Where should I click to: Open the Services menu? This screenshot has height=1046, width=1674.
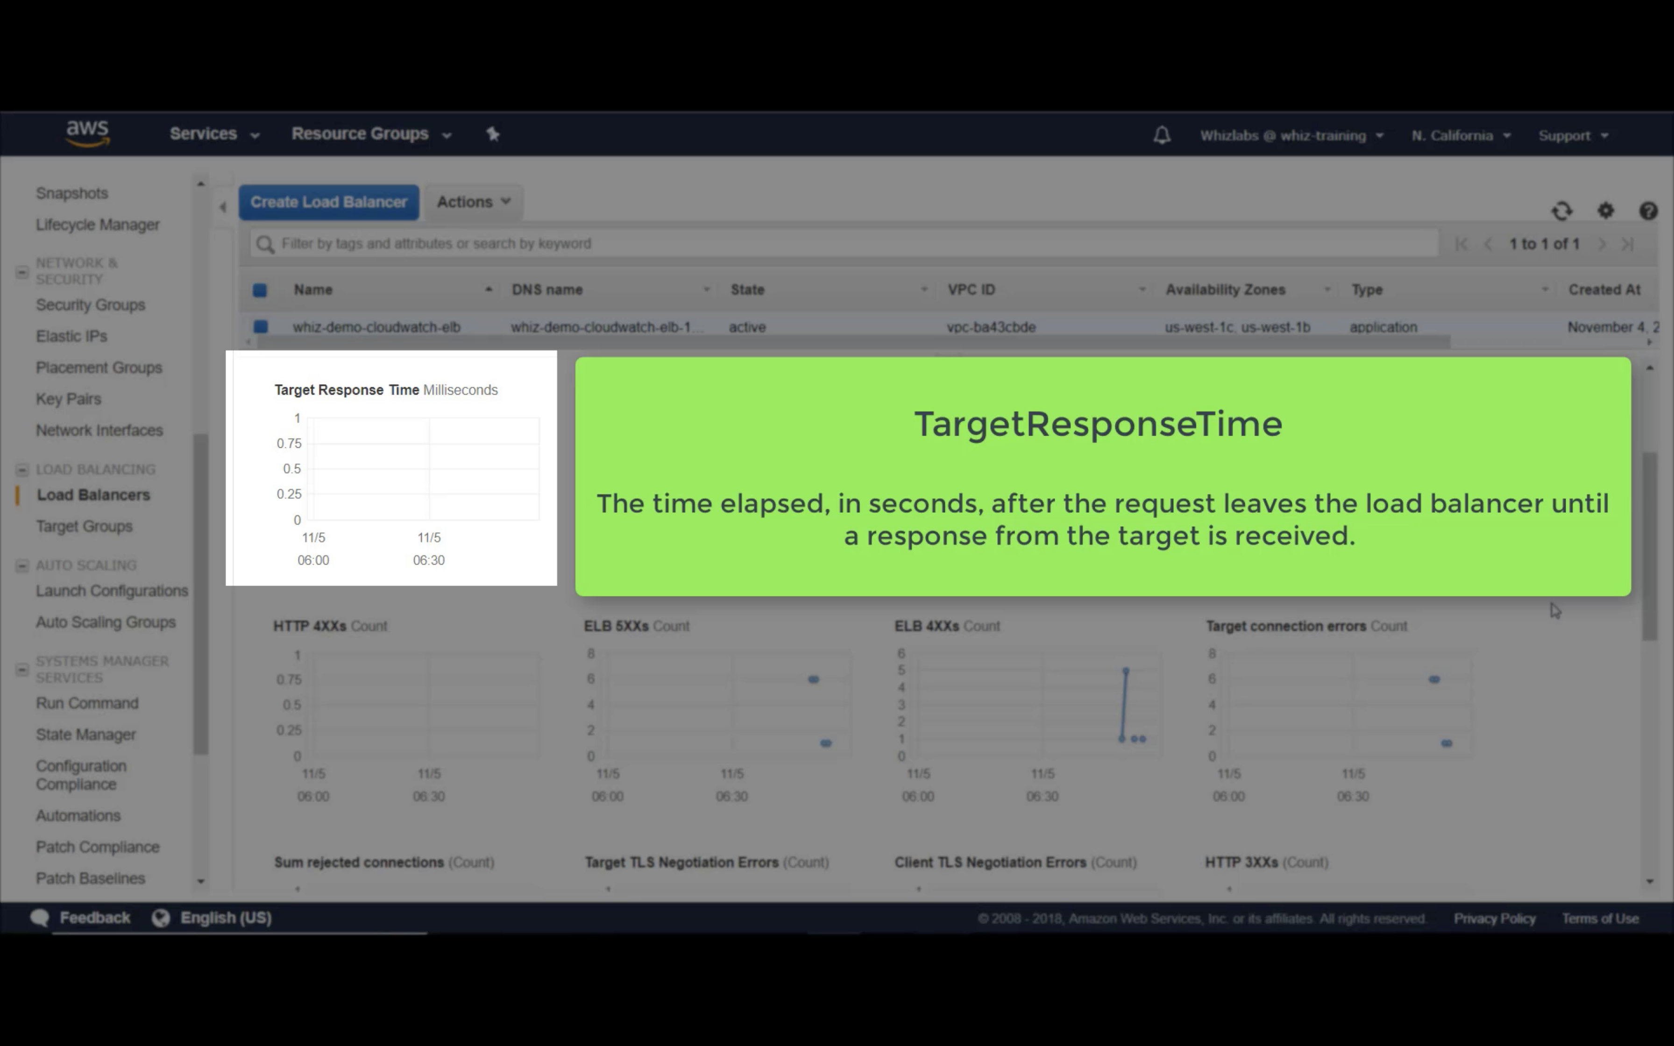pyautogui.click(x=214, y=134)
